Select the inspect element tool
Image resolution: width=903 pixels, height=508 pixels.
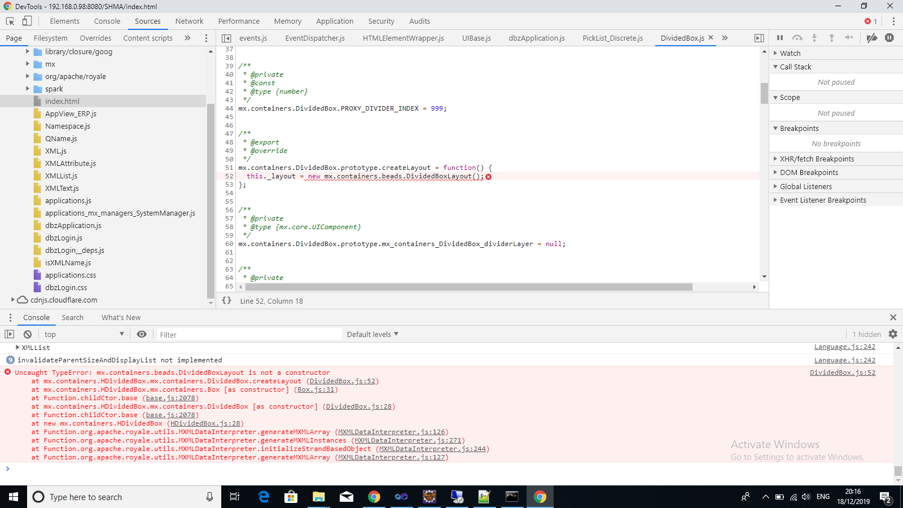[9, 21]
